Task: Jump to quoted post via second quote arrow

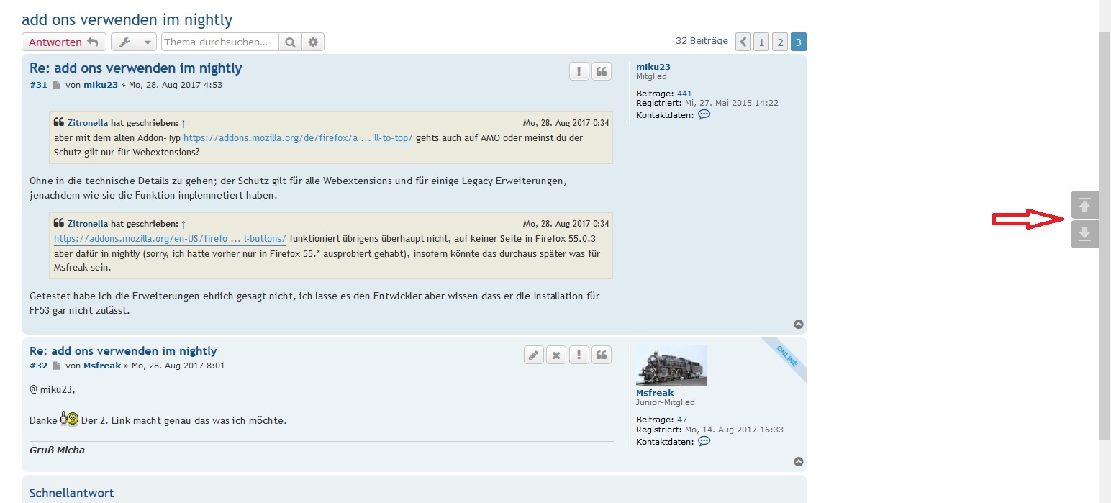Action: [183, 224]
